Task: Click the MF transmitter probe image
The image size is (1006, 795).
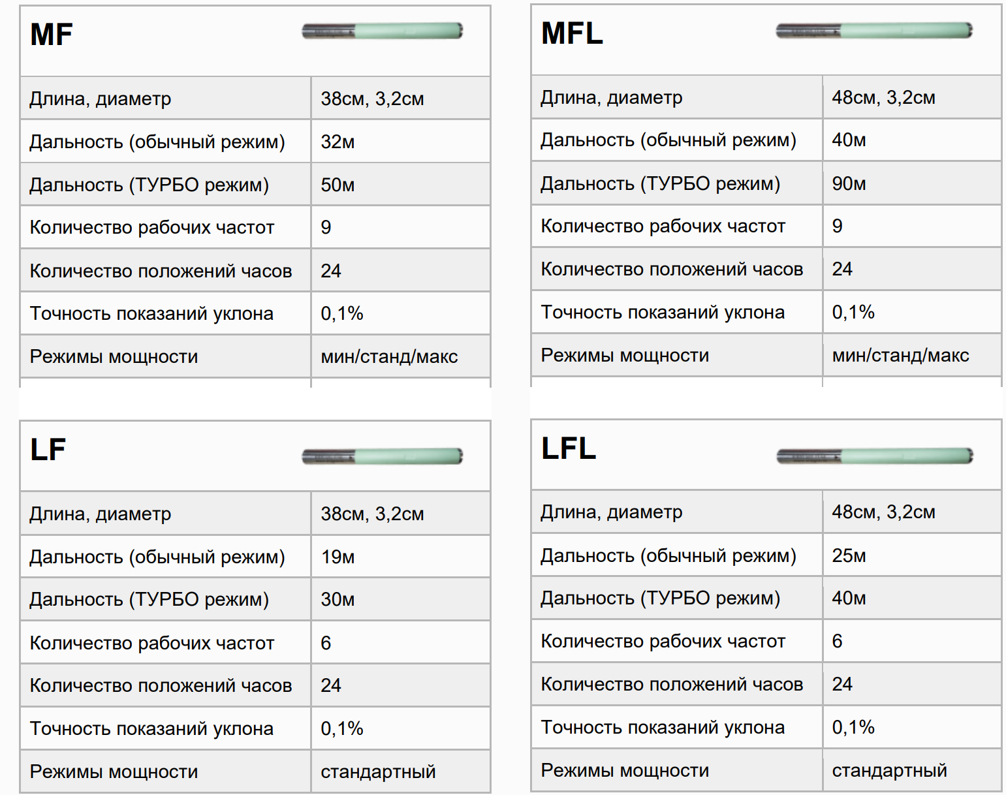Action: (383, 31)
